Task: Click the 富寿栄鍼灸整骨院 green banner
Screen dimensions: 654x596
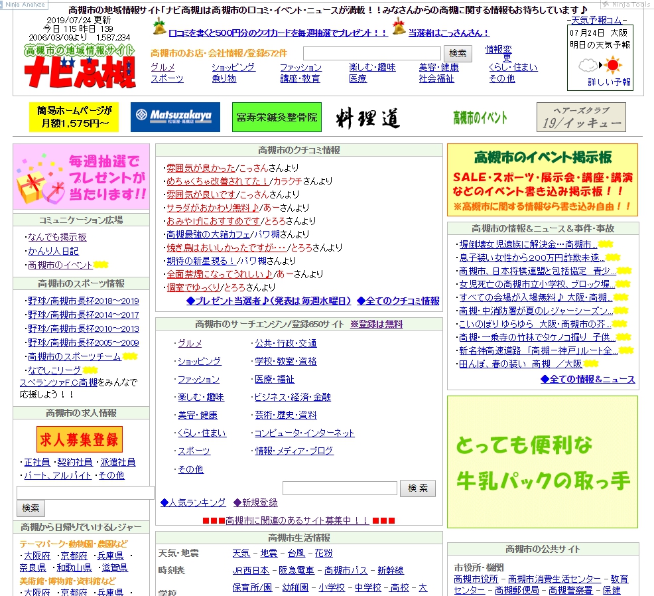Action: tap(277, 117)
